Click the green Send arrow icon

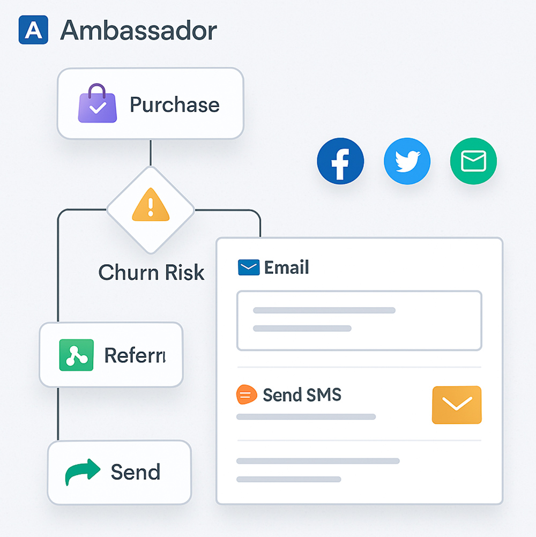click(83, 472)
